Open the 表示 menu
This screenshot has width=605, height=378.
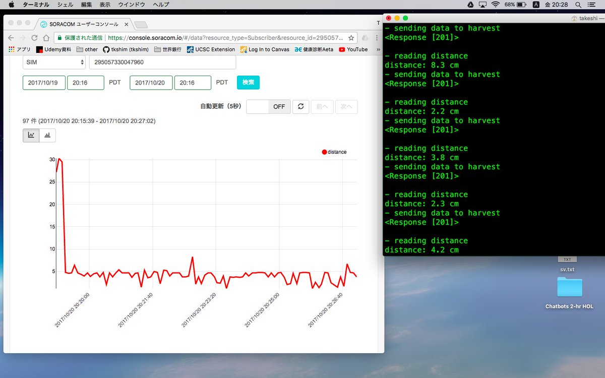pos(105,5)
